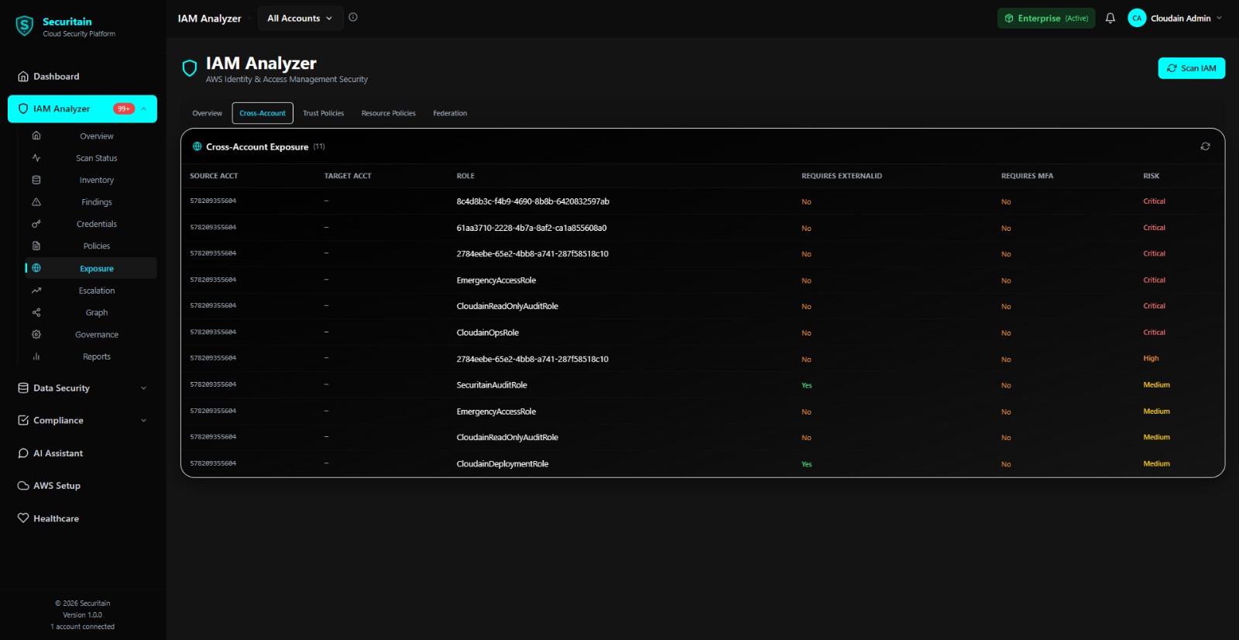Screen dimensions: 1239x640
Task: Click the Inventory database icon
Action: (36, 180)
